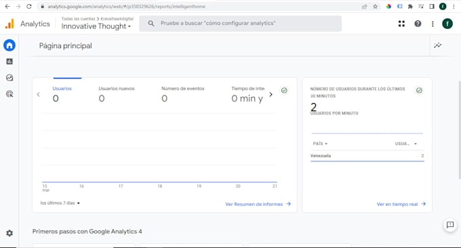461x248 pixels.
Task: Open 'Ver Resumen de informes' link
Action: point(258,204)
